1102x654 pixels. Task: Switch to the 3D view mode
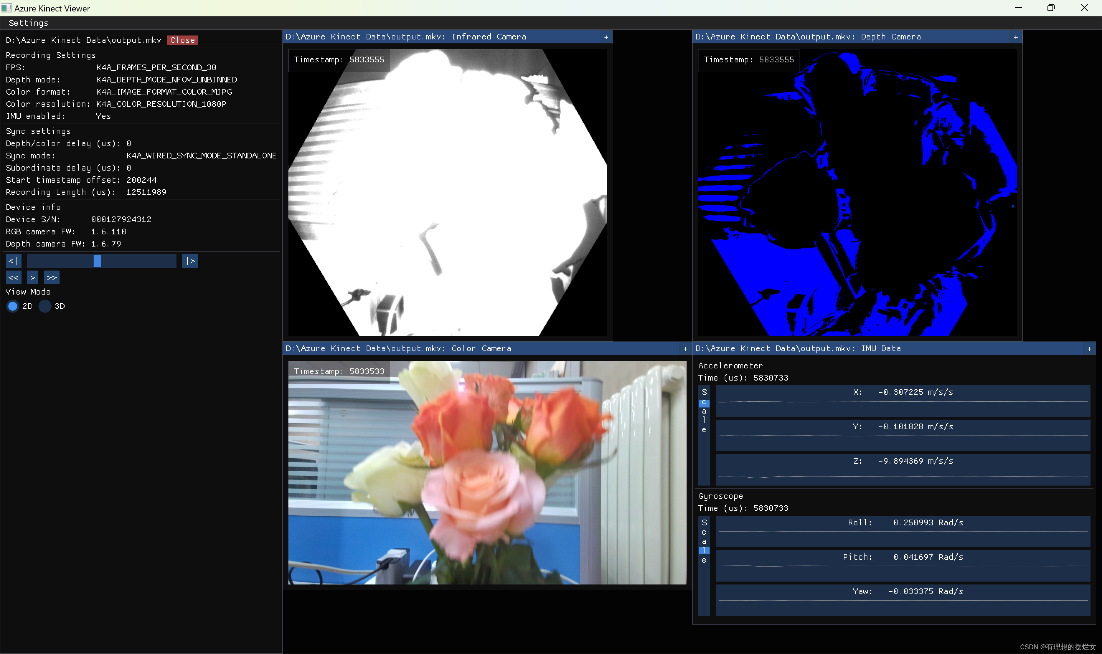(45, 306)
